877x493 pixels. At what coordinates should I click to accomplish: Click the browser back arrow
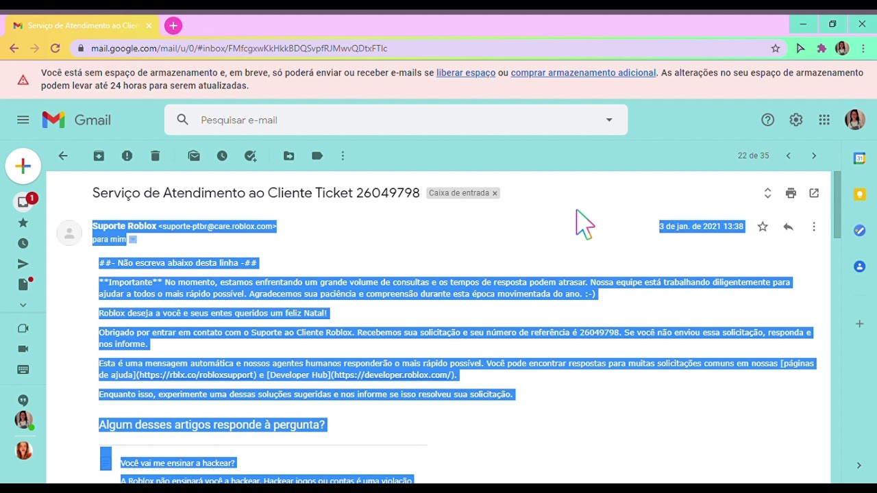tap(14, 48)
